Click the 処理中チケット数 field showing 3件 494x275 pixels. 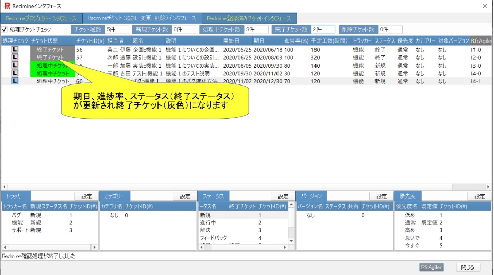(x=256, y=29)
